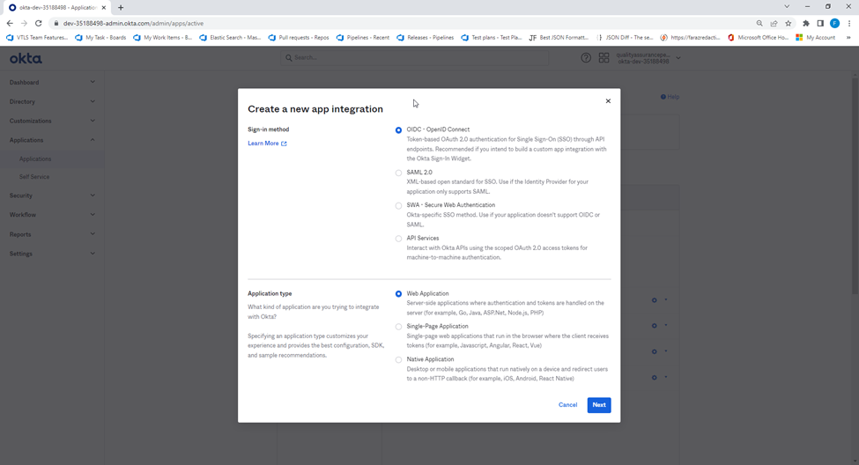The width and height of the screenshot is (859, 465).
Task: Open the account dropdown for okta-dev-35188498
Action: 648,58
